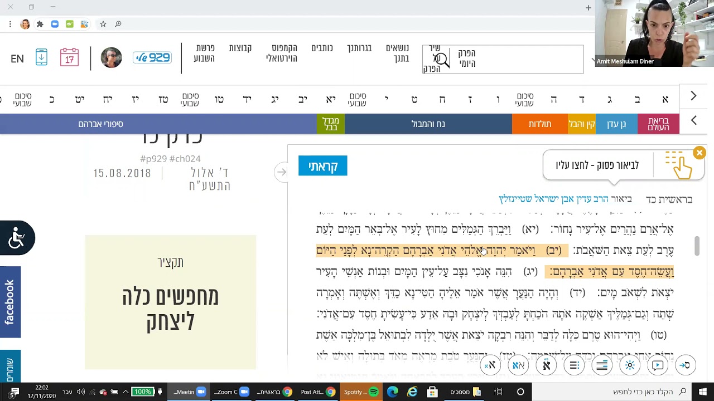Open the כותבים menu
The height and width of the screenshot is (401, 714).
(322, 48)
